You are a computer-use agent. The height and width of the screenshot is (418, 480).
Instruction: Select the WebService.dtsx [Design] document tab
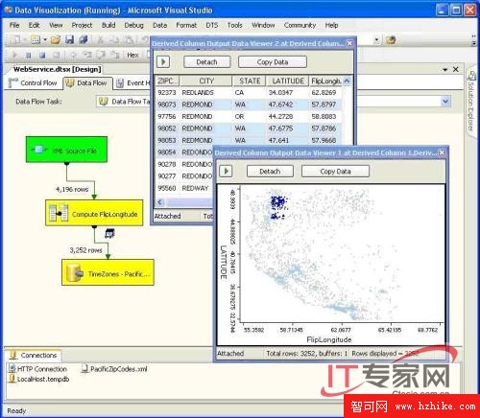click(57, 69)
